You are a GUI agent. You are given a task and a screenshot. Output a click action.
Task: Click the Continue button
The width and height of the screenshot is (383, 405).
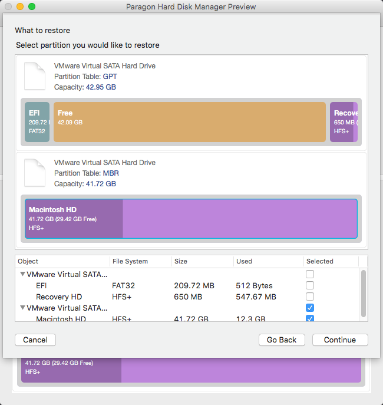[340, 340]
